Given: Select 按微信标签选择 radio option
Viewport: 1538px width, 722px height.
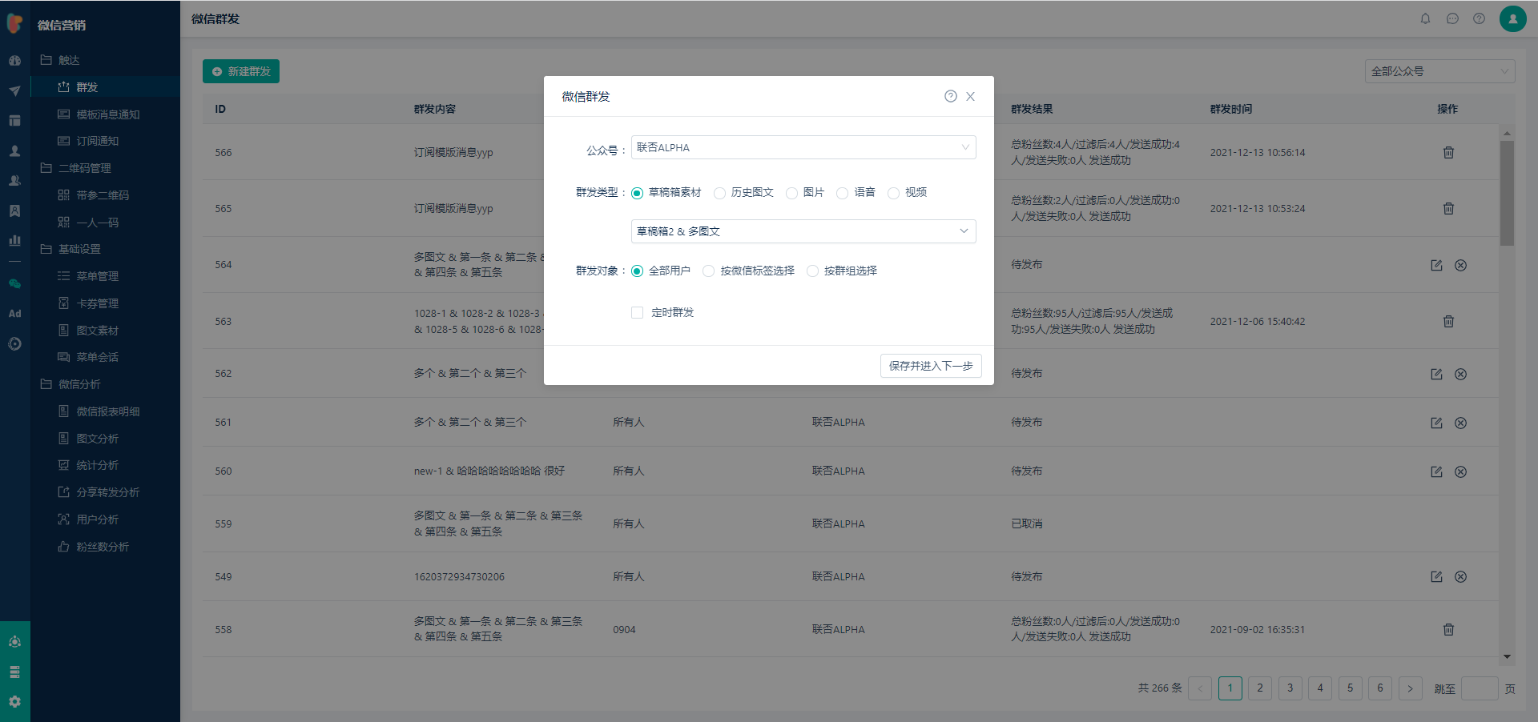Looking at the screenshot, I should click(x=708, y=271).
